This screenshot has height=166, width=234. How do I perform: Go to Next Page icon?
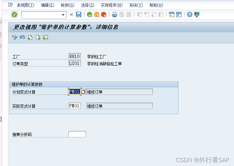[x=154, y=15]
